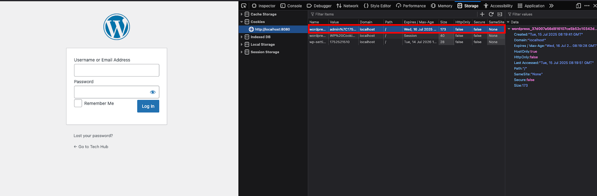Show password with the eye icon

click(x=153, y=92)
